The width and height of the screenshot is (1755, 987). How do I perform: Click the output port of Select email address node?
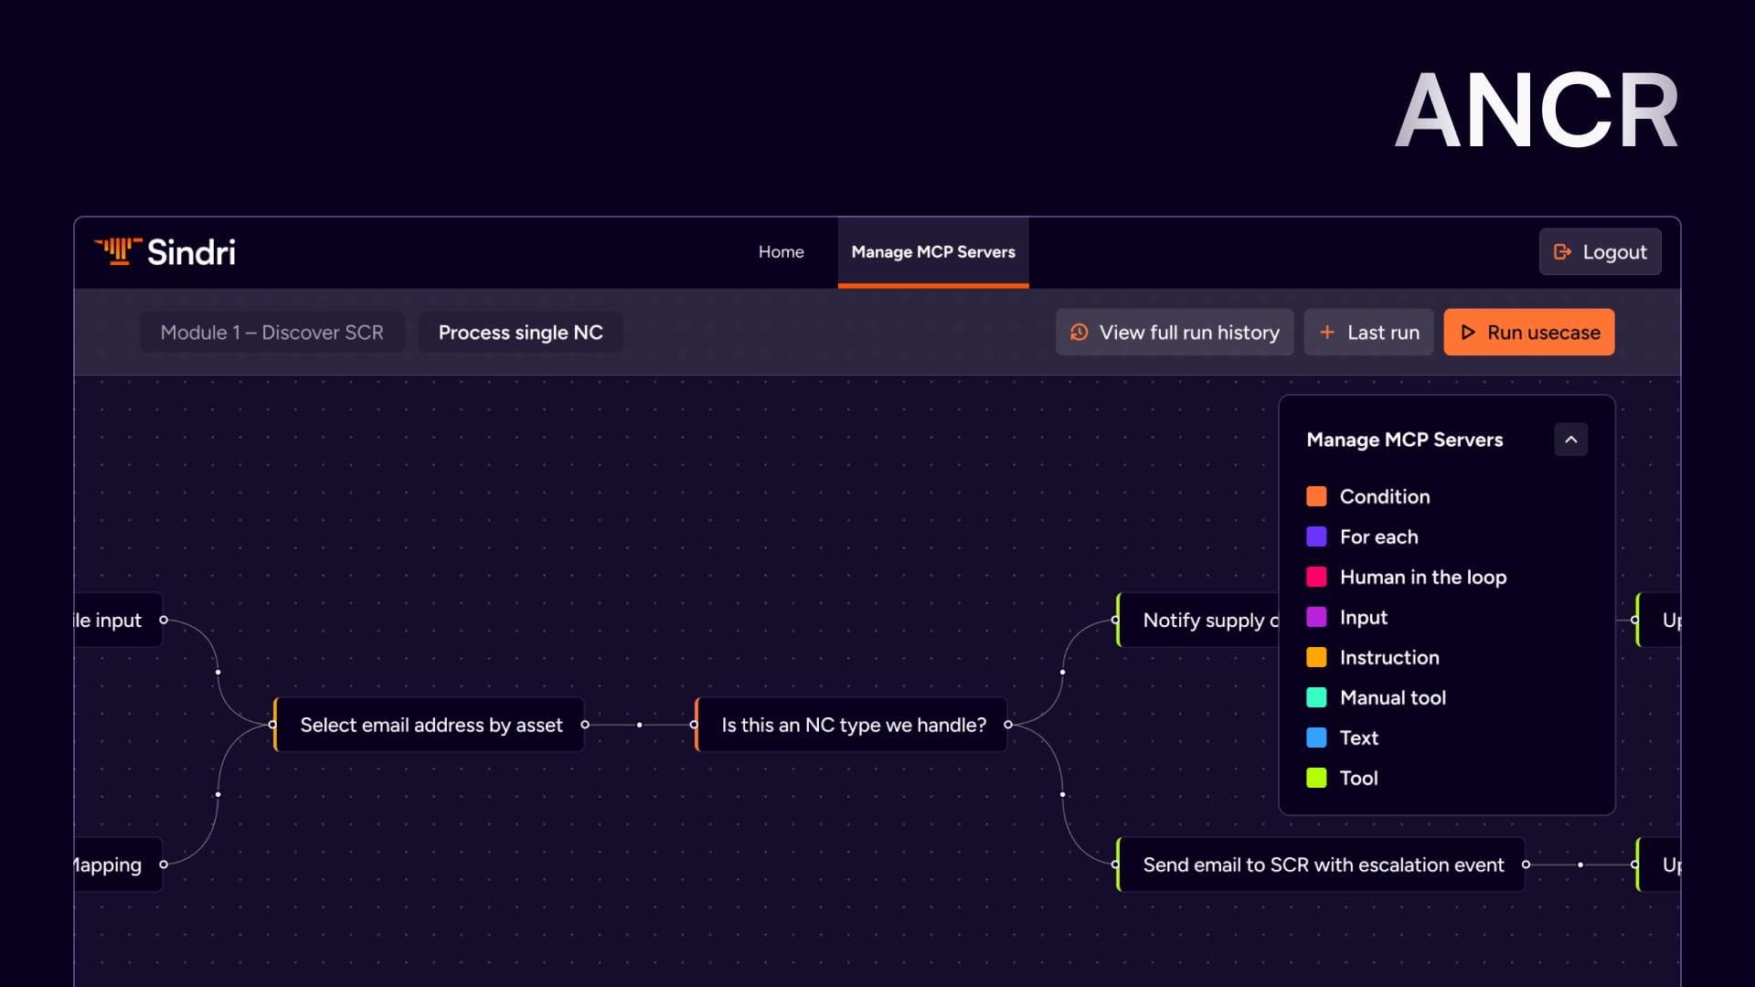tap(585, 725)
